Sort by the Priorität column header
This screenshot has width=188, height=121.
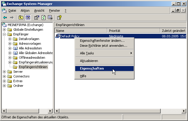(134, 31)
